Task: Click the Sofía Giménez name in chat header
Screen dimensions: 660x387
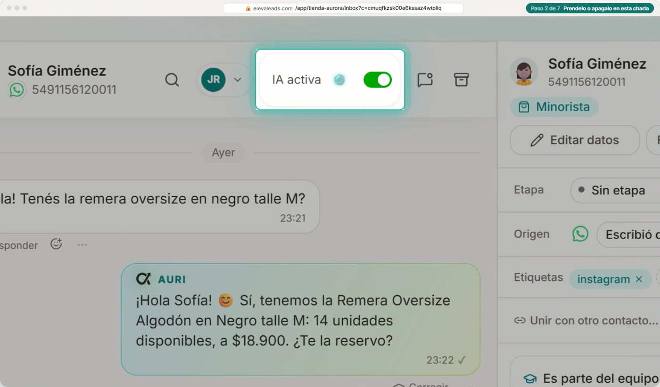Action: click(57, 71)
